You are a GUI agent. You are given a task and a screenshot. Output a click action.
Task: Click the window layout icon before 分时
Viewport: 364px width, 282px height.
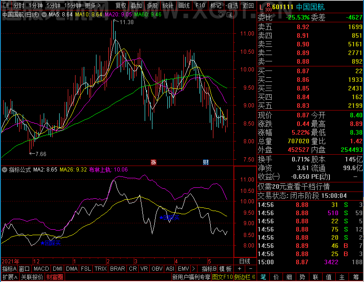(6, 5)
